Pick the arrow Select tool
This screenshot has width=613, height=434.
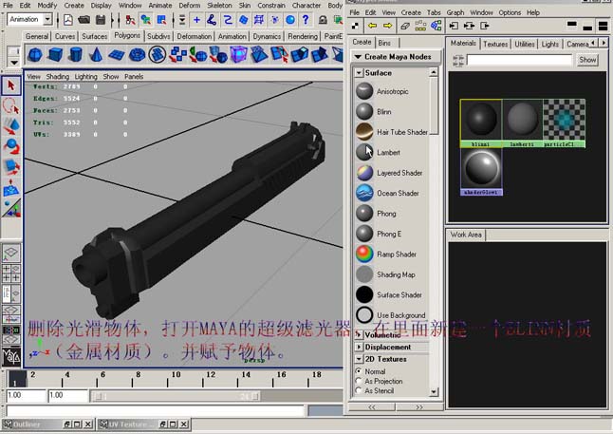[11, 85]
